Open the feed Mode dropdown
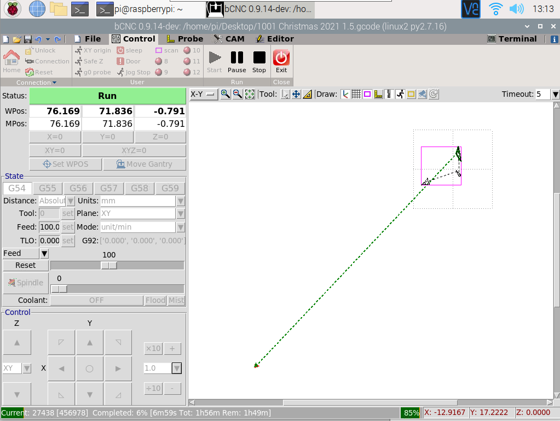Viewport: 560px width, 421px height. click(x=181, y=227)
